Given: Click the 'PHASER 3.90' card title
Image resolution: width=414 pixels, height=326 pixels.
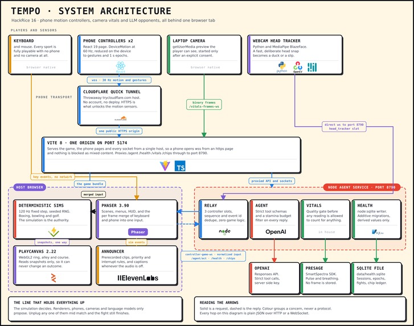Looking at the screenshot, I should coord(115,205).
